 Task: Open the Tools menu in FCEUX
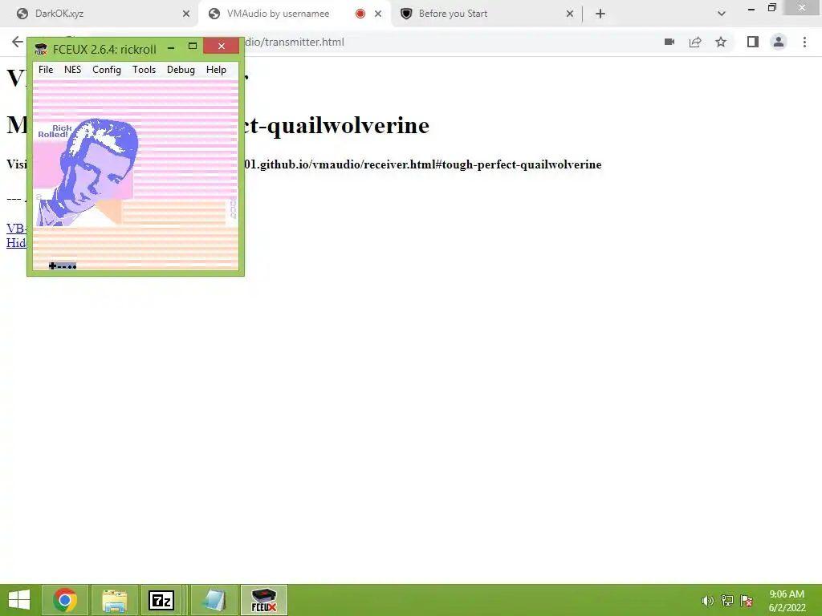pyautogui.click(x=144, y=70)
